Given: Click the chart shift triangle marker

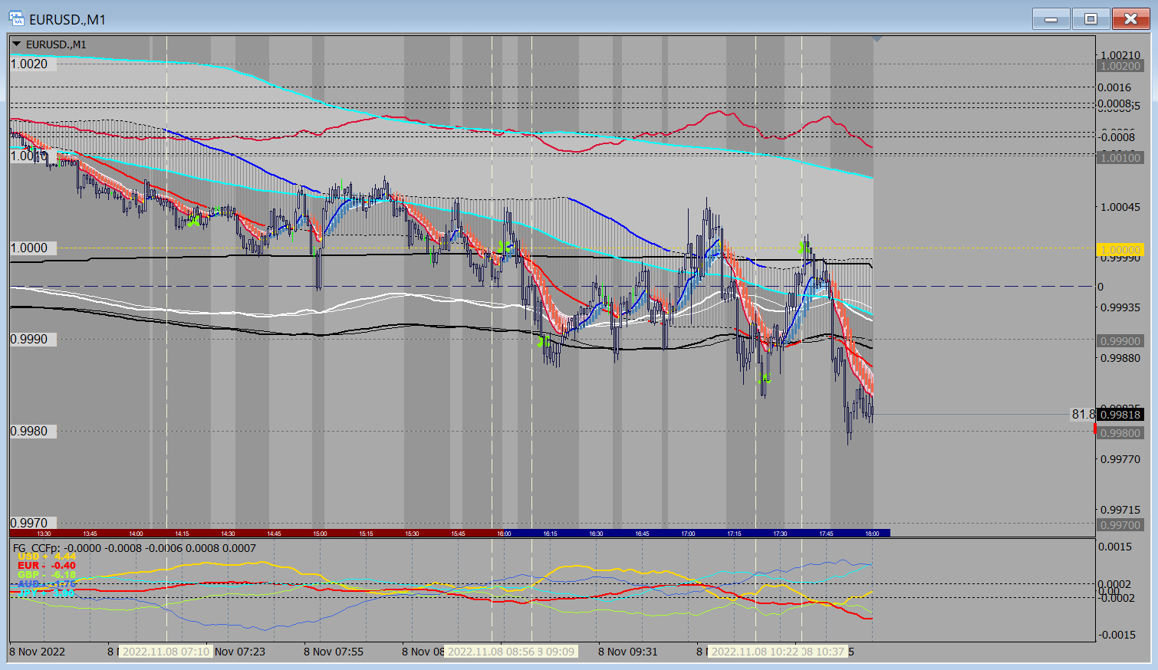Looking at the screenshot, I should pyautogui.click(x=877, y=38).
